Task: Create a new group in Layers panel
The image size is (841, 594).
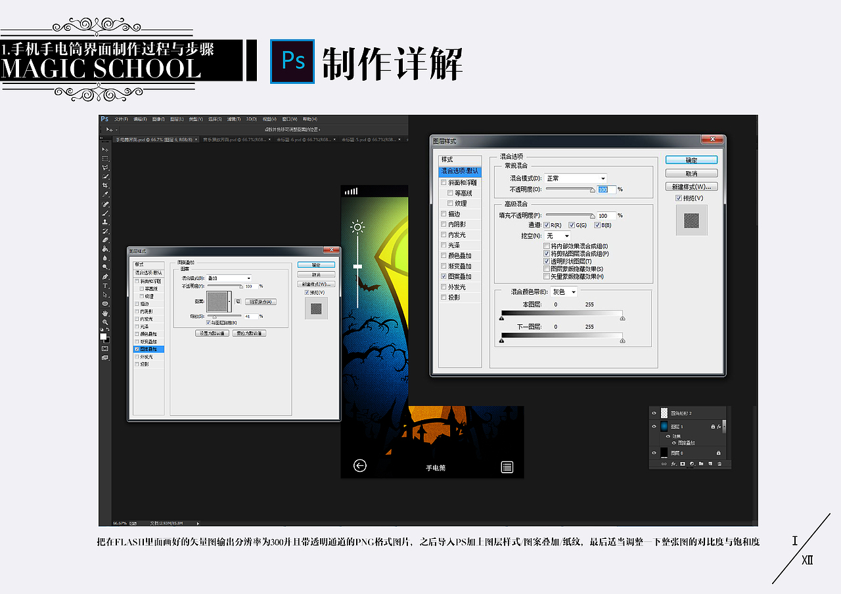Action: [701, 464]
